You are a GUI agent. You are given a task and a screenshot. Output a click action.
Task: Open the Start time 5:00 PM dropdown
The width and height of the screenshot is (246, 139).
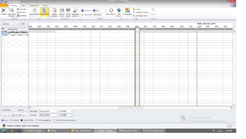[x=72, y=111]
